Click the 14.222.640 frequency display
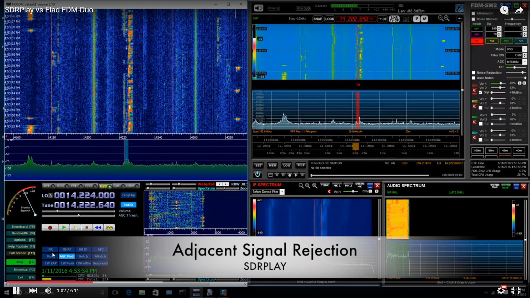530x298 pixels. (x=356, y=19)
